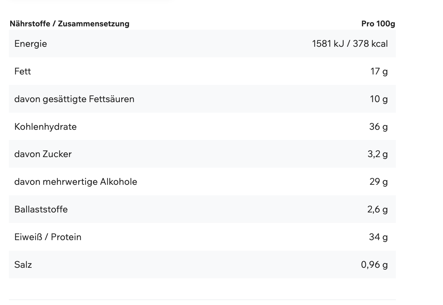Select the 2,6 g fibre value
The image size is (443, 305).
377,209
